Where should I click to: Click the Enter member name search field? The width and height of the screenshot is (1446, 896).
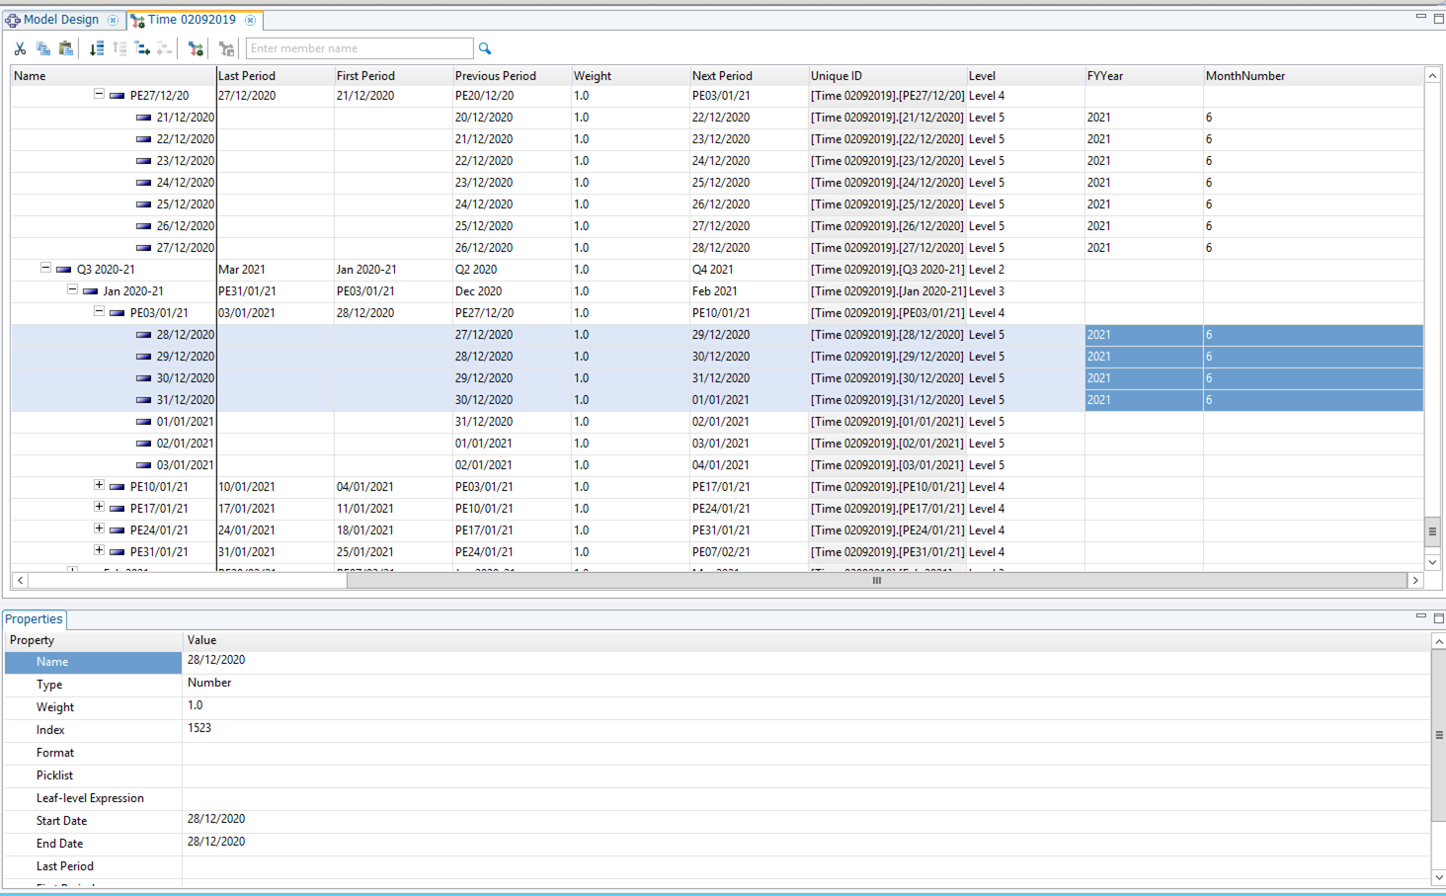tap(359, 48)
